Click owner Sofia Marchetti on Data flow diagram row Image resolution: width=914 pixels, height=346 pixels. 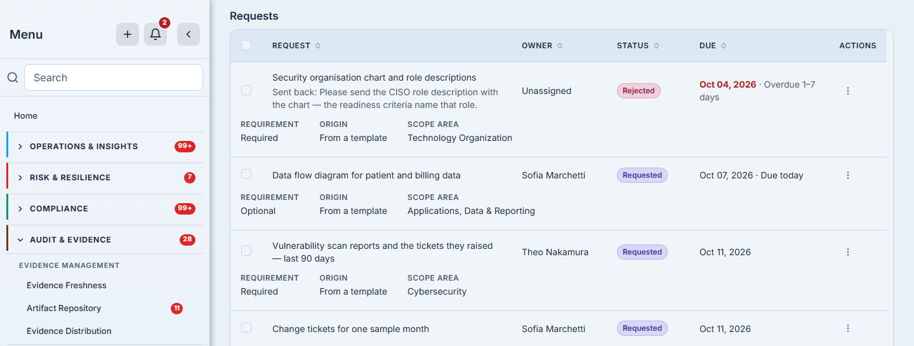[553, 175]
